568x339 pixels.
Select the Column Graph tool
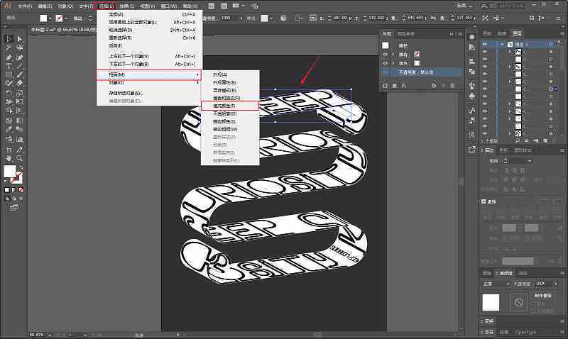[20, 139]
